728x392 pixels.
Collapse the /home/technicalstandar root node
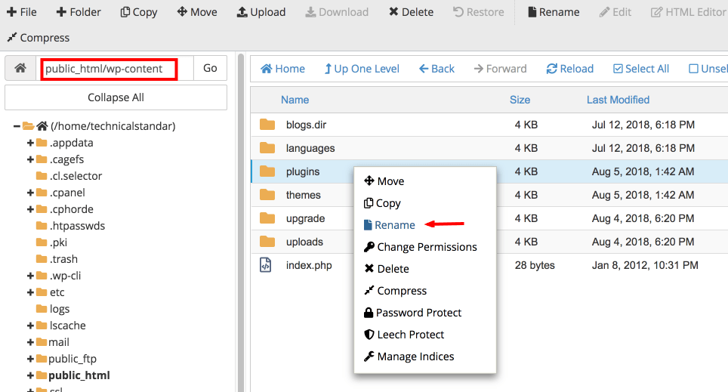tap(17, 126)
